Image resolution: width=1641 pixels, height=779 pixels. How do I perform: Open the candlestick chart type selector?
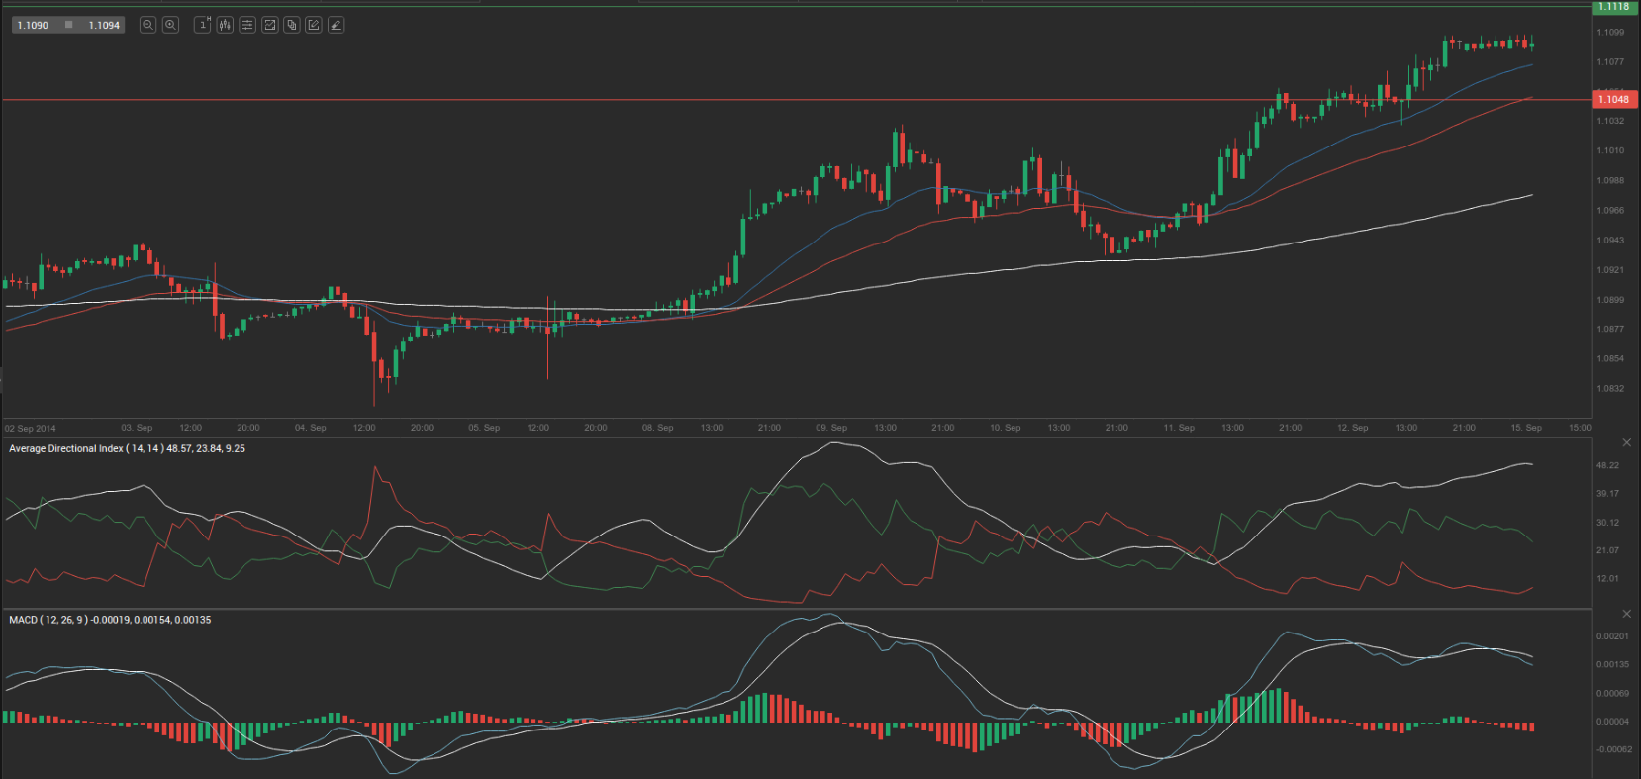(225, 25)
